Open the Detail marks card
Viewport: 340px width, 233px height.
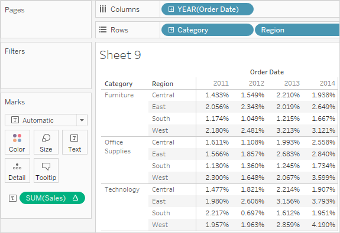click(17, 170)
